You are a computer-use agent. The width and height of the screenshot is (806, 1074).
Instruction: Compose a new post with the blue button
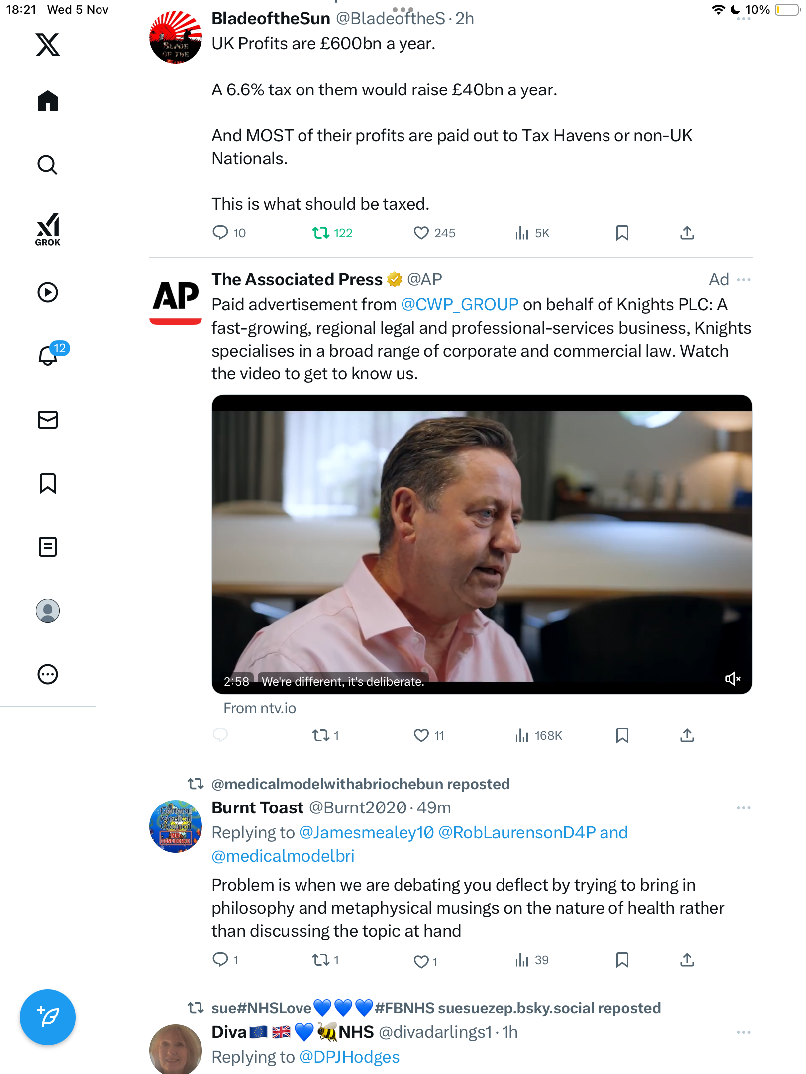[x=48, y=1017]
